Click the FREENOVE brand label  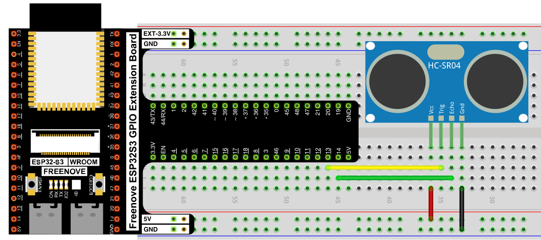click(x=65, y=171)
